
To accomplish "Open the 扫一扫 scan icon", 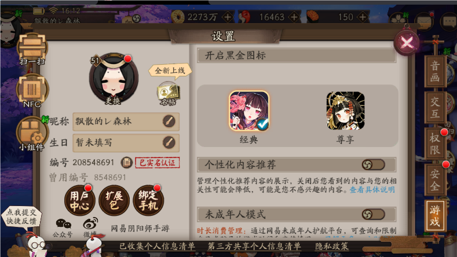I will (x=32, y=48).
